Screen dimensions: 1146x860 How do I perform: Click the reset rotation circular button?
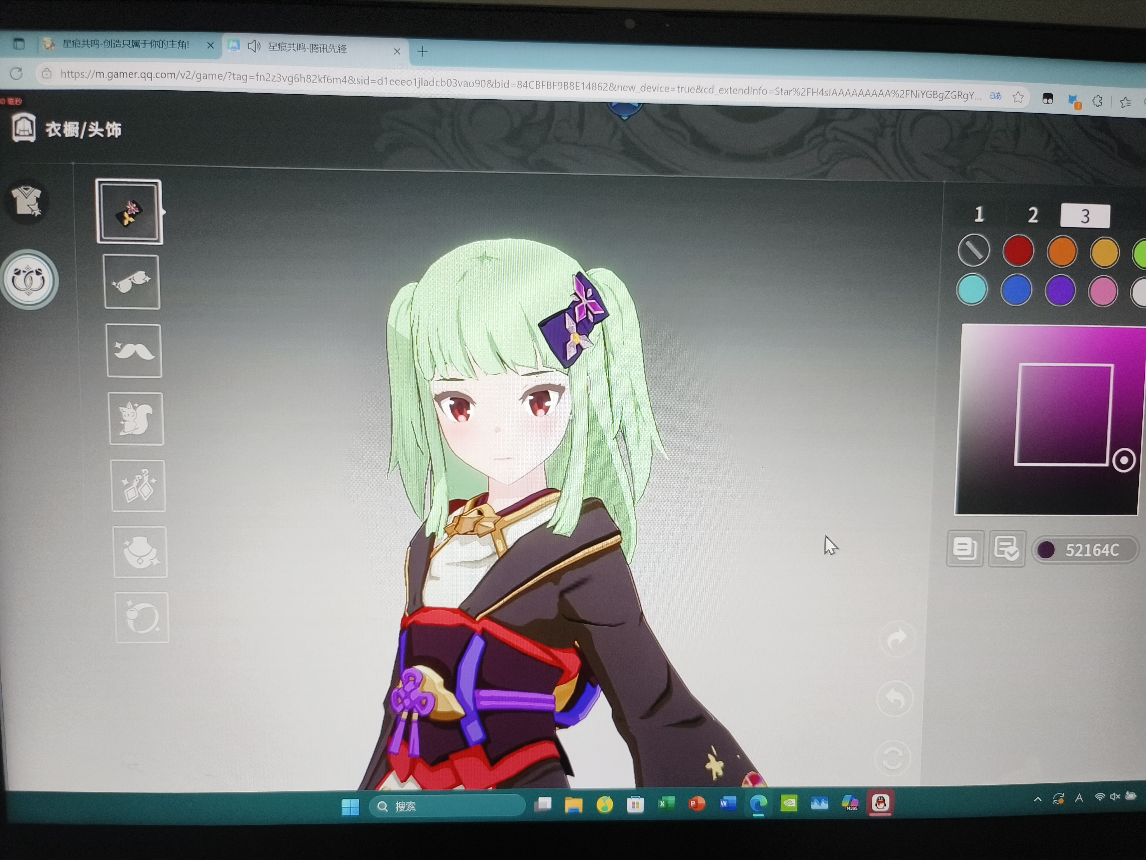point(893,758)
